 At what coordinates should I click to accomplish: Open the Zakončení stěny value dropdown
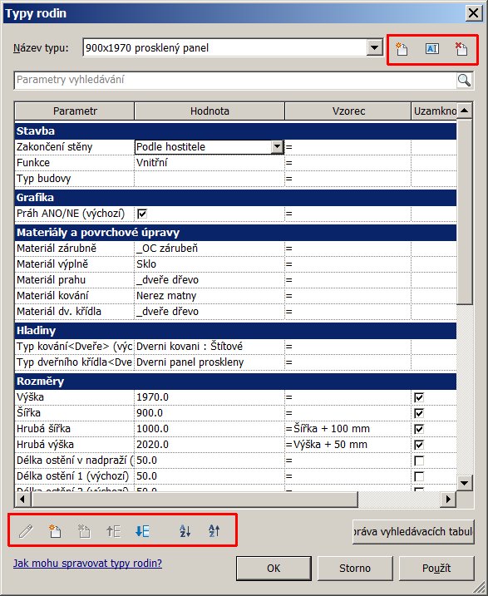click(278, 147)
